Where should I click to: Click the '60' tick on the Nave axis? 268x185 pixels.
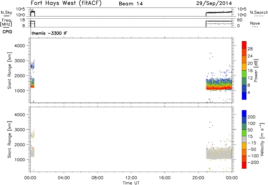[240, 20]
